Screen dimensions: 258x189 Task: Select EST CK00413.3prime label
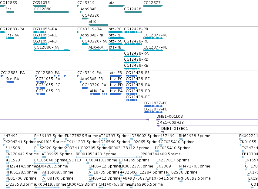[102, 160]
